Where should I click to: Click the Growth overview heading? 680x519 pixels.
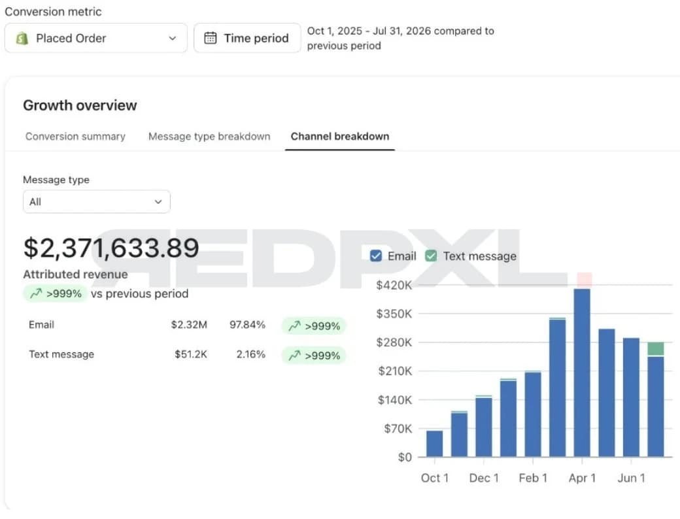coord(80,105)
